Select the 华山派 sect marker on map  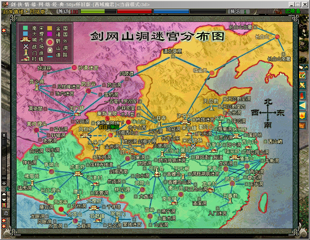pos(128,122)
